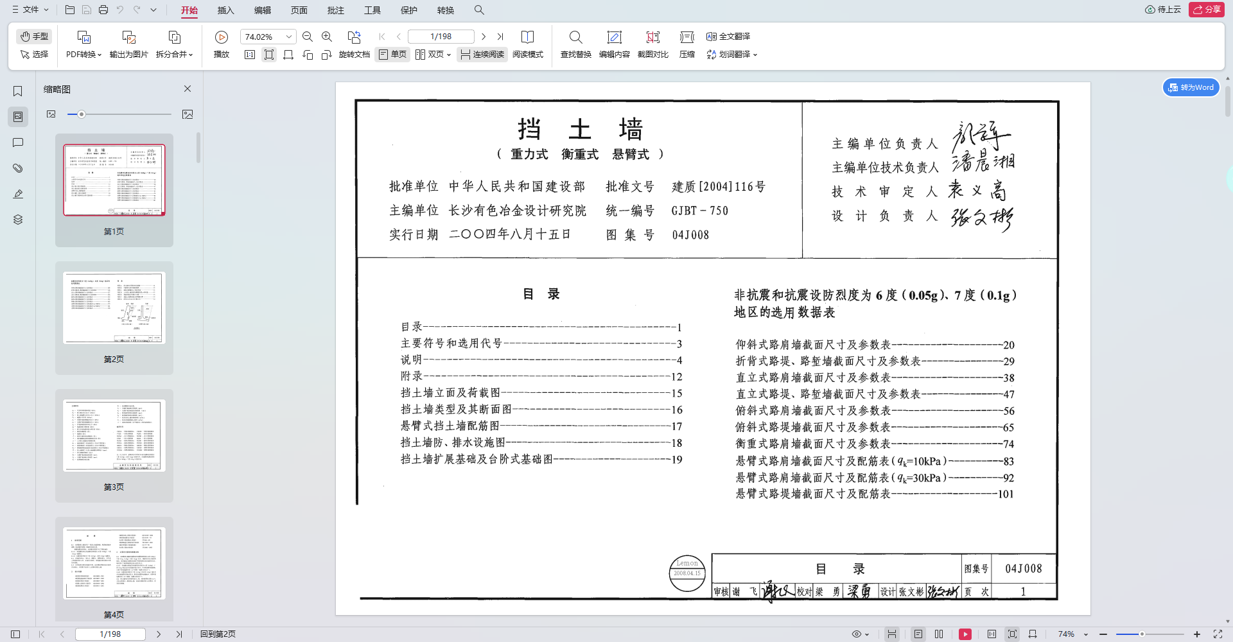Toggle 连续阅读 continuous reading
Viewport: 1233px width, 642px height.
click(x=482, y=55)
